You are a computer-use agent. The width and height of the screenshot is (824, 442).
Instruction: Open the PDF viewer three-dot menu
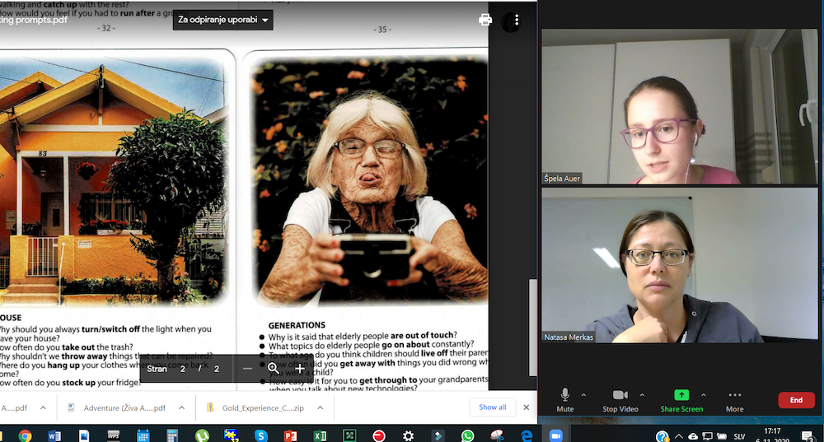coord(517,20)
